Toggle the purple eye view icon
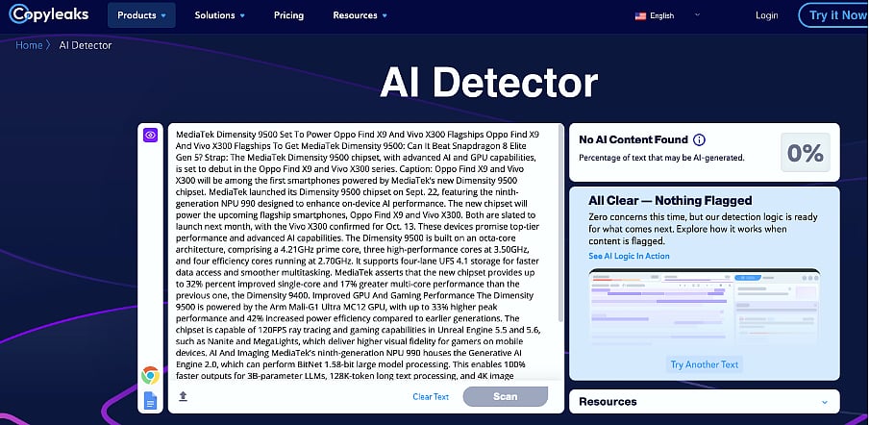Screen dimensions: 869x425 click(151, 135)
